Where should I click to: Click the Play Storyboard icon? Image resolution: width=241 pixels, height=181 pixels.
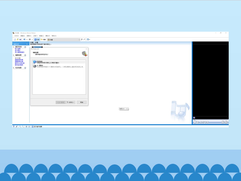[29, 126]
